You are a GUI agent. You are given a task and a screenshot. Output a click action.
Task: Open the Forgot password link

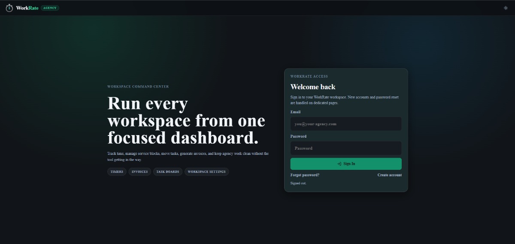pyautogui.click(x=305, y=175)
